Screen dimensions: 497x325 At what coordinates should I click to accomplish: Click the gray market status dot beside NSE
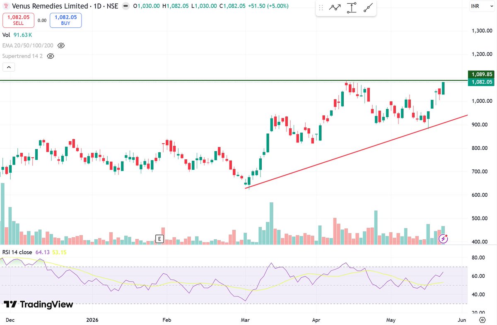pyautogui.click(x=125, y=6)
